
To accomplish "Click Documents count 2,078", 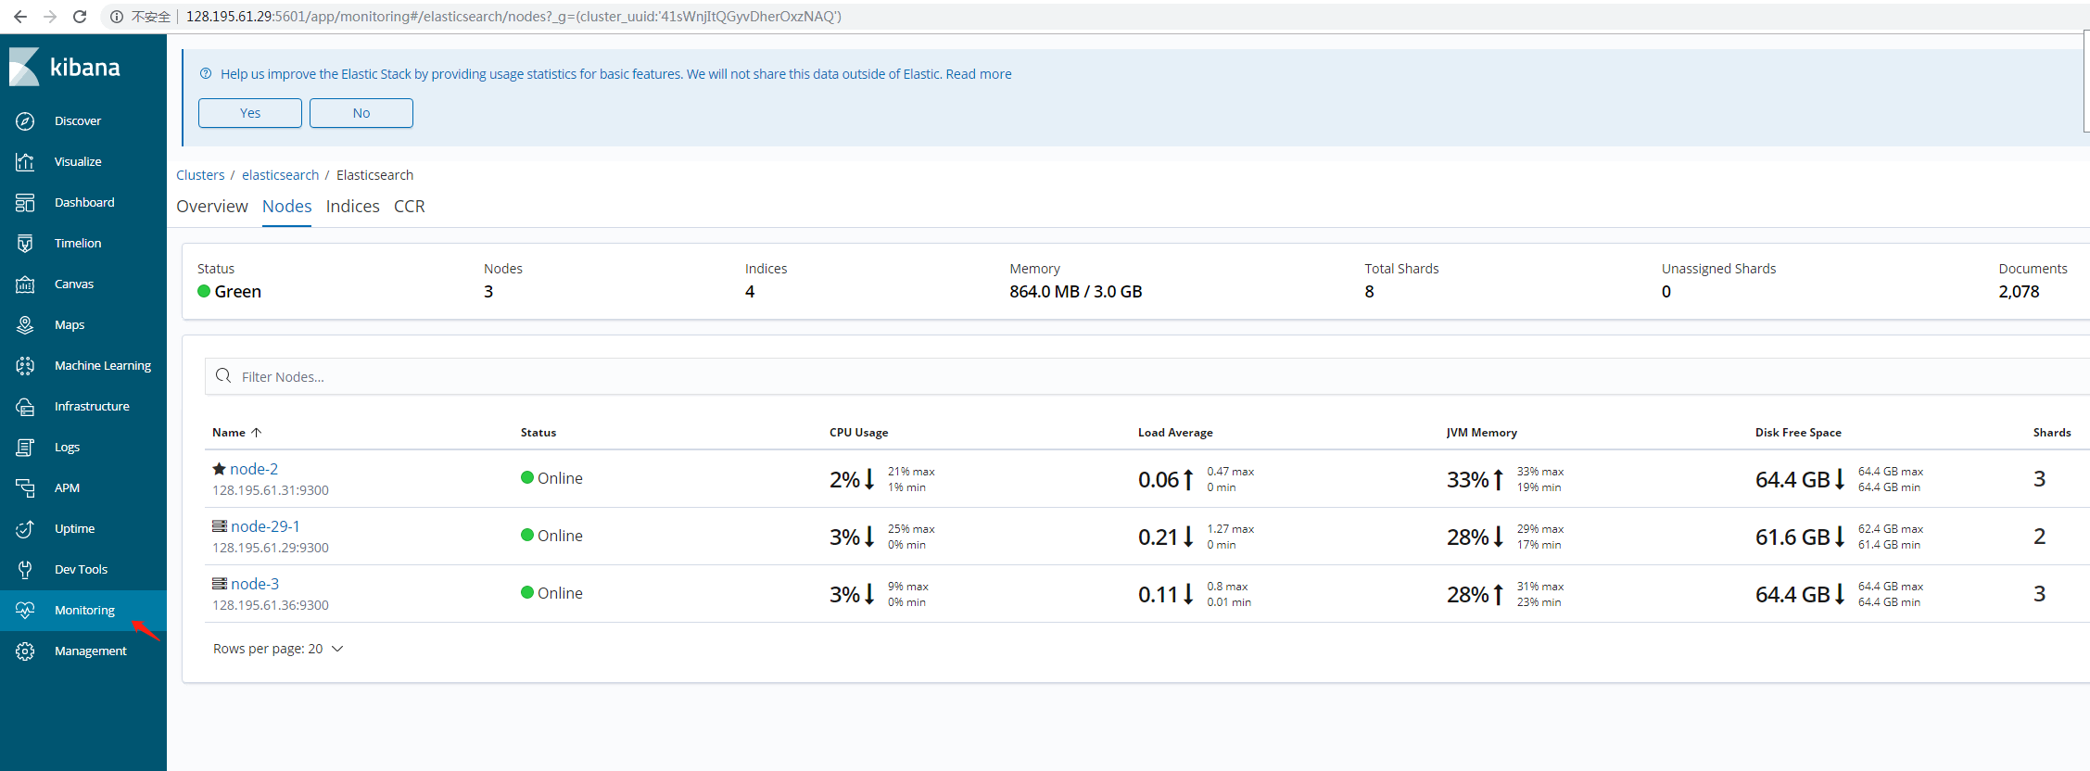I will coord(2019,292).
